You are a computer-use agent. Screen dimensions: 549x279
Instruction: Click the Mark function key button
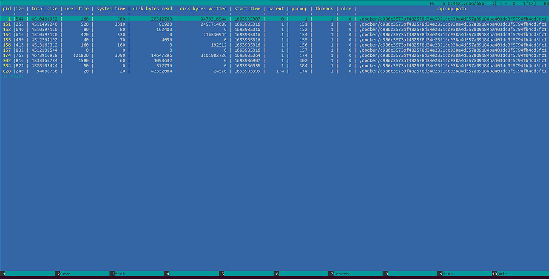[x=119, y=274]
